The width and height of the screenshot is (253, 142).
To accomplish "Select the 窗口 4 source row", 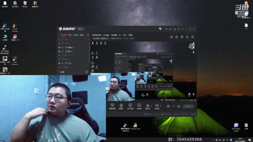I will coord(73,51).
